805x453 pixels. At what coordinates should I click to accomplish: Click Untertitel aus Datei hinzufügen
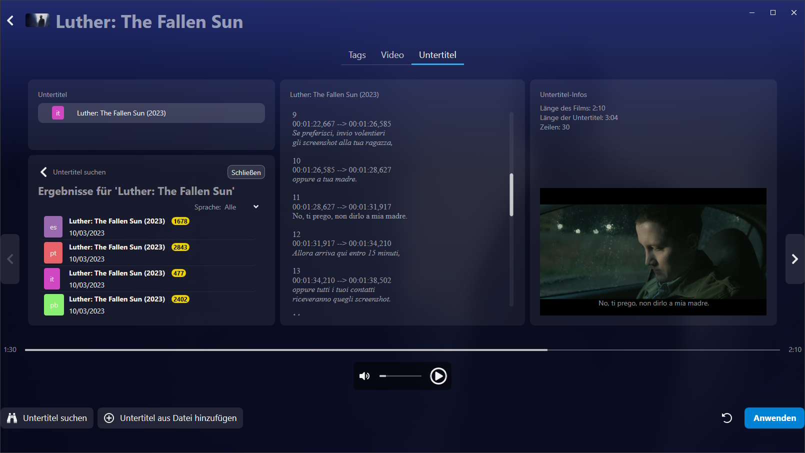click(170, 418)
